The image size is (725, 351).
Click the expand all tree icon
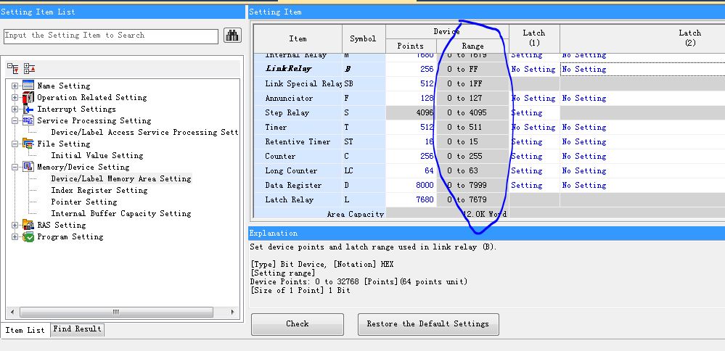13,68
